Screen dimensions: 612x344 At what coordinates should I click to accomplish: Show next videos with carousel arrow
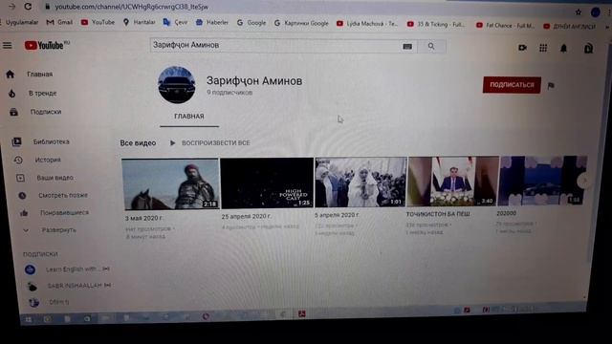pos(584,181)
